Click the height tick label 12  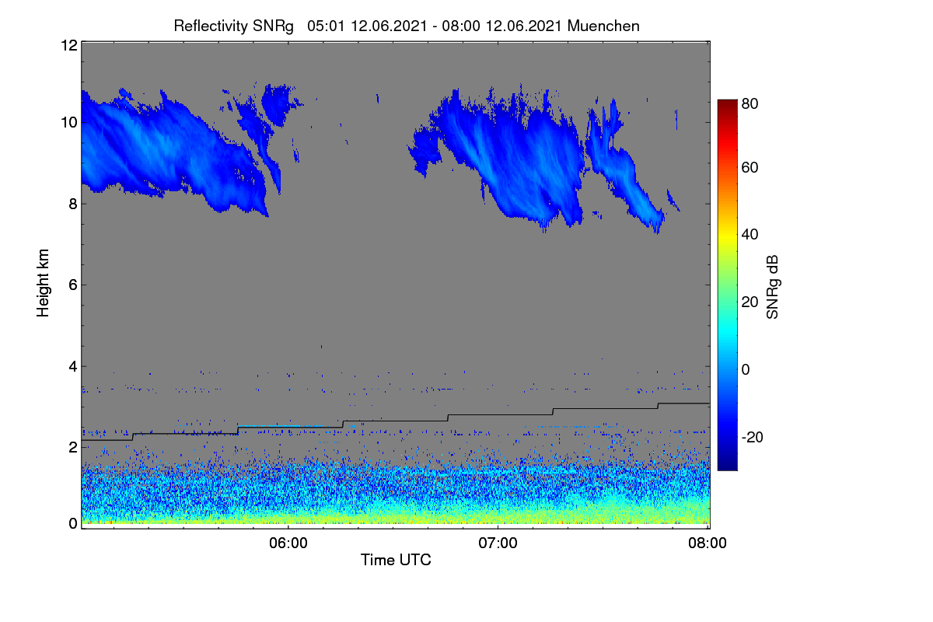tap(68, 45)
